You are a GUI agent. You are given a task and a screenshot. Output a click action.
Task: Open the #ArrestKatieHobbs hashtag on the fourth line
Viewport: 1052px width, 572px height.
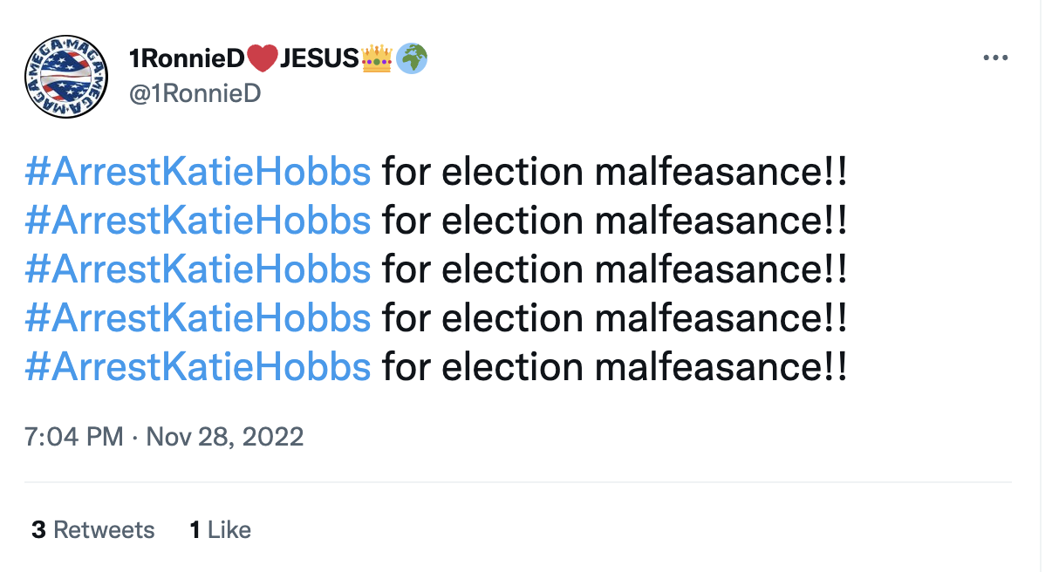click(195, 317)
